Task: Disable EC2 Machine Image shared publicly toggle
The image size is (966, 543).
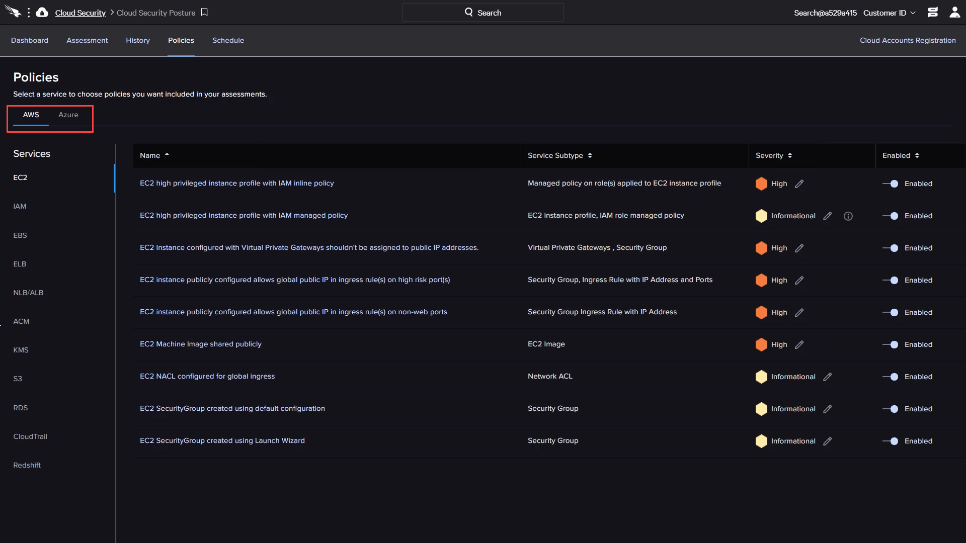Action: (x=891, y=345)
